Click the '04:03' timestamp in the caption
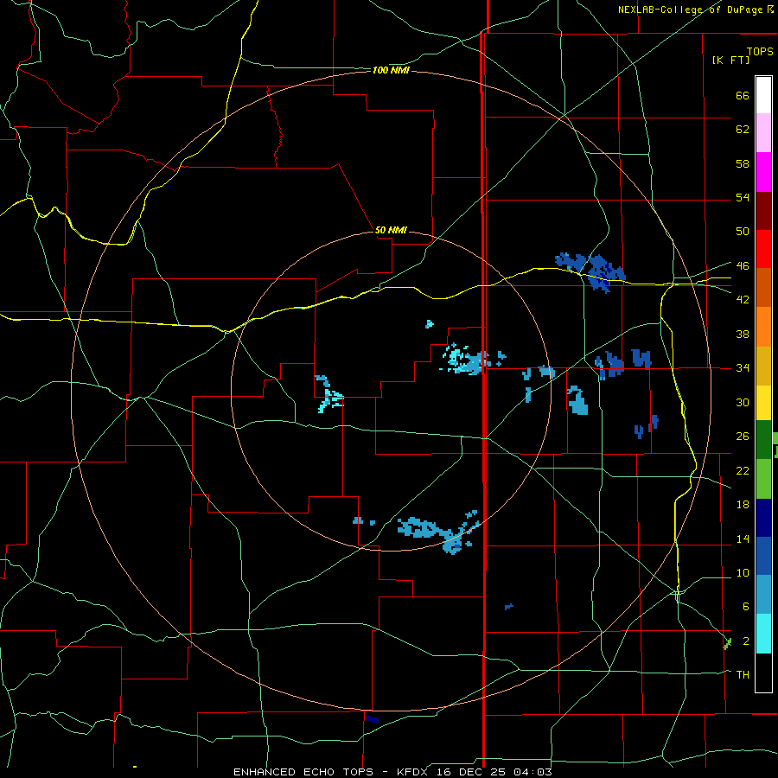Screen dimensions: 778x778 pyautogui.click(x=532, y=772)
